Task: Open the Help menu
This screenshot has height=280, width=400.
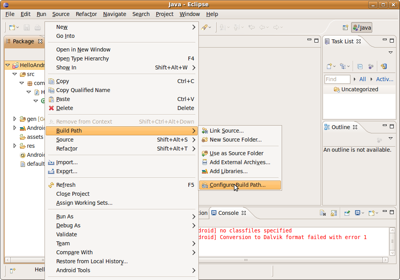Action: 212,14
